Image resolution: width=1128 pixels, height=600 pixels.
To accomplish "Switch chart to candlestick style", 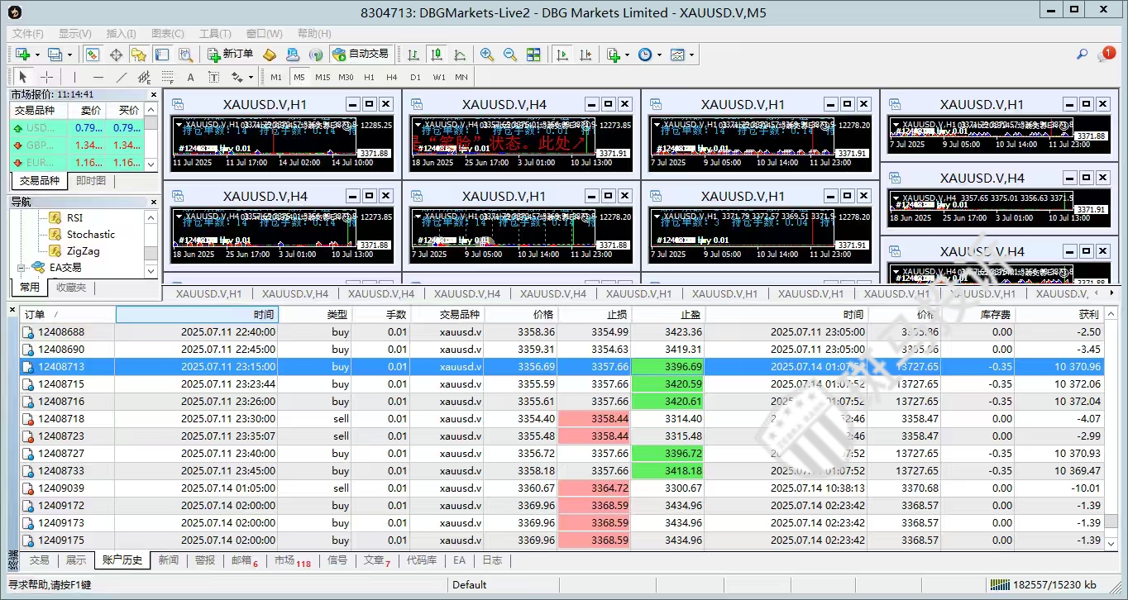I will tap(437, 55).
